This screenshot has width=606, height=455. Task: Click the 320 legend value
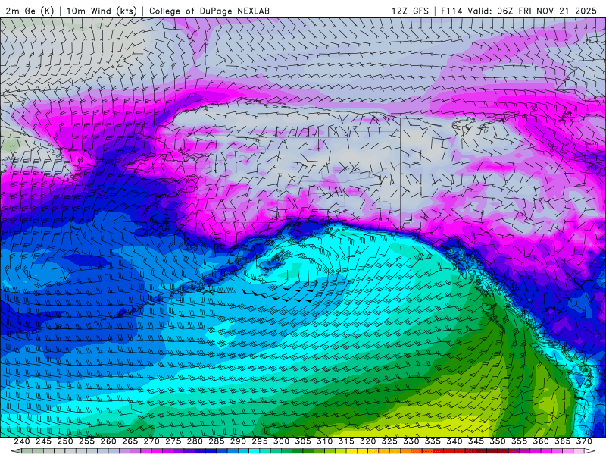tap(368, 441)
